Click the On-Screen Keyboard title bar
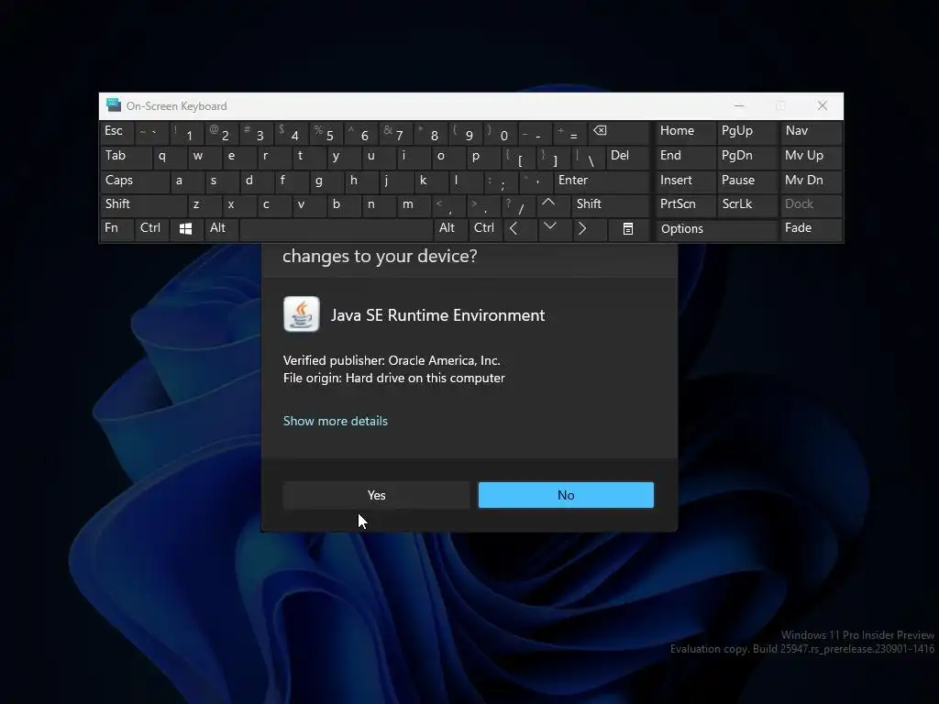 (x=471, y=106)
